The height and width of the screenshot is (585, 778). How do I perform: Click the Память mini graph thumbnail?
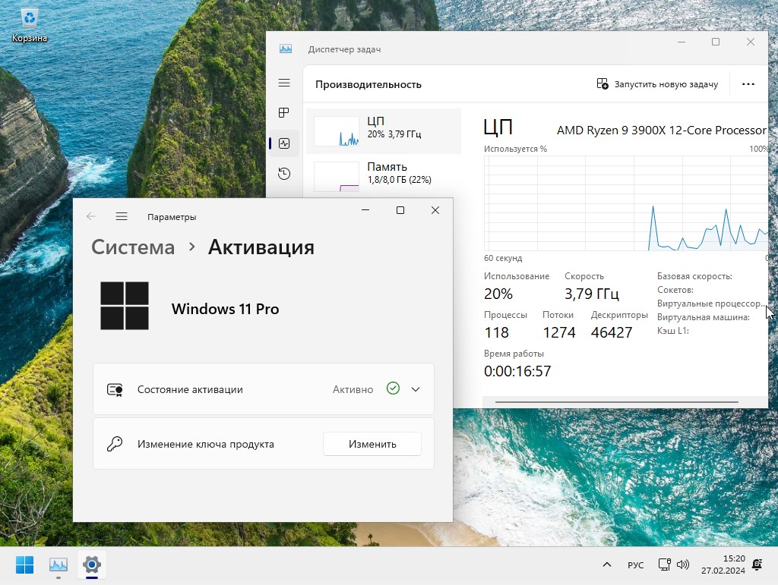click(x=337, y=176)
